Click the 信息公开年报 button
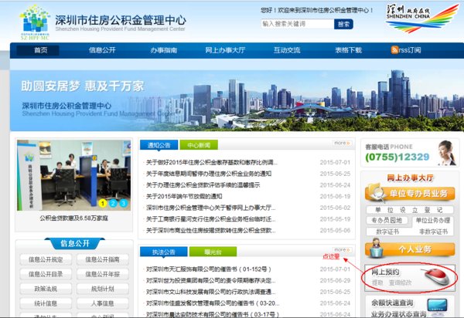 click(x=102, y=274)
